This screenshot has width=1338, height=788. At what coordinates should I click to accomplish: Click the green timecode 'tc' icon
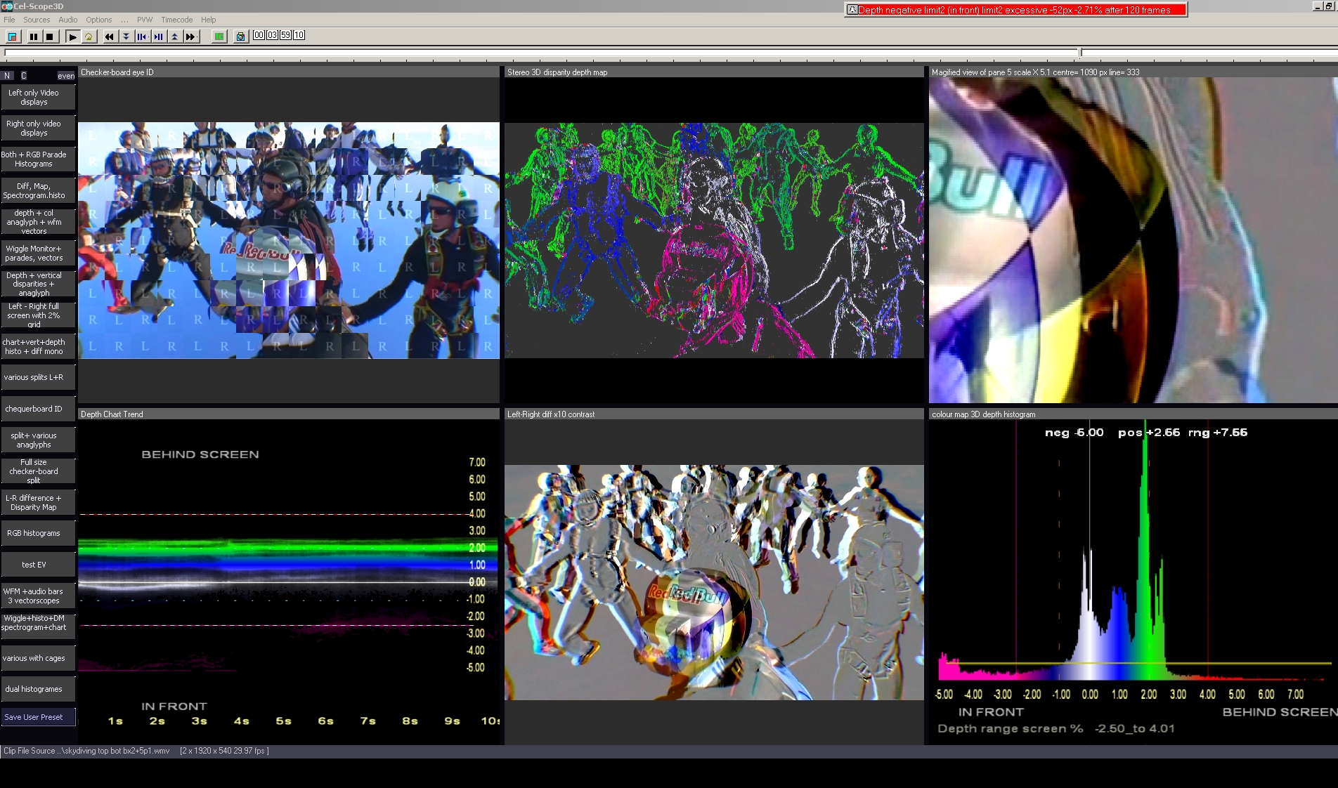219,37
